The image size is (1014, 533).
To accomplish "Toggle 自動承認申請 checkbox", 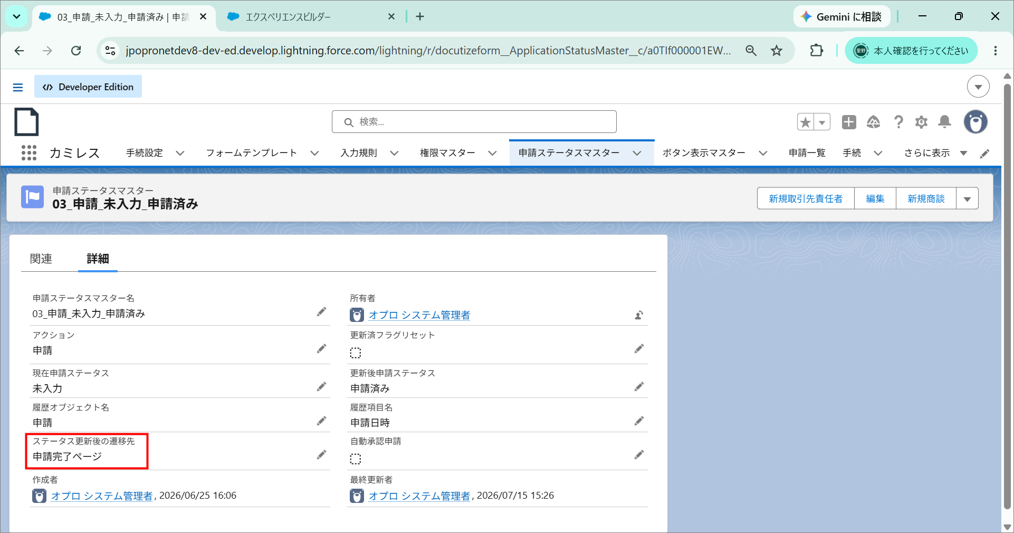I will tap(356, 459).
